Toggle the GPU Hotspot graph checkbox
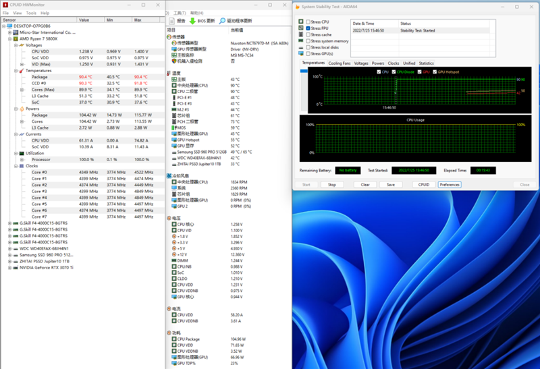The width and height of the screenshot is (540, 369). point(435,72)
